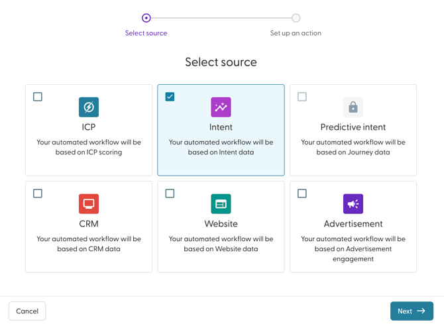The image size is (444, 324).
Task: Click the Advertisement megaphone icon
Action: (x=353, y=203)
